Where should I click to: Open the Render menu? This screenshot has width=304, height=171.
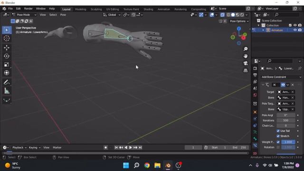click(28, 9)
